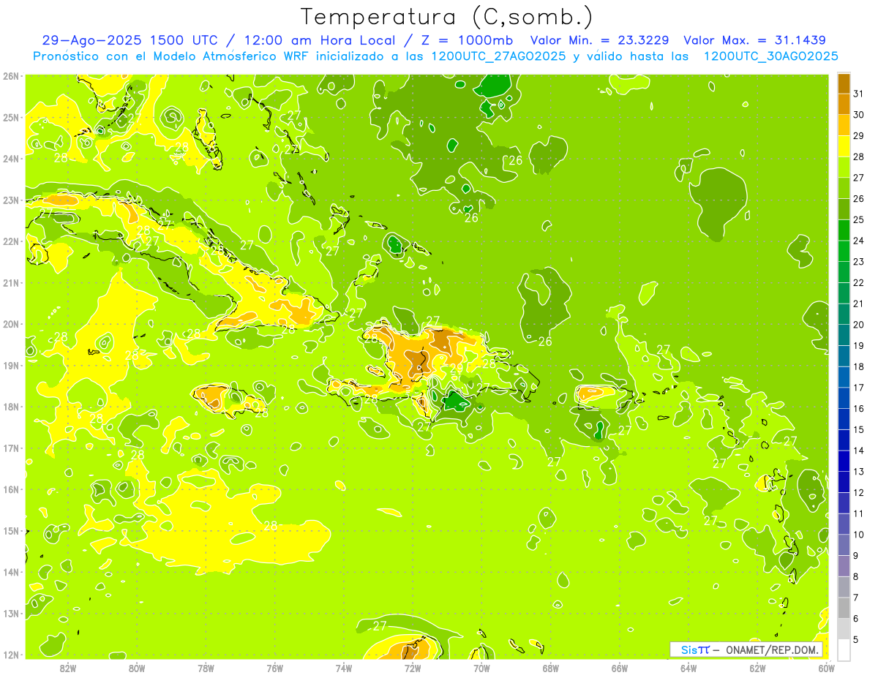Pick the legend swatch between 24 and 25
Screen dimensions: 878x678
[x=844, y=230]
